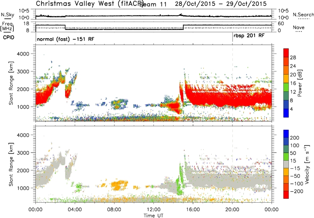Click the "rbsp 201 RF" CPID text
Image resolution: width=314 pixels, height=218 pixels.
coord(249,36)
